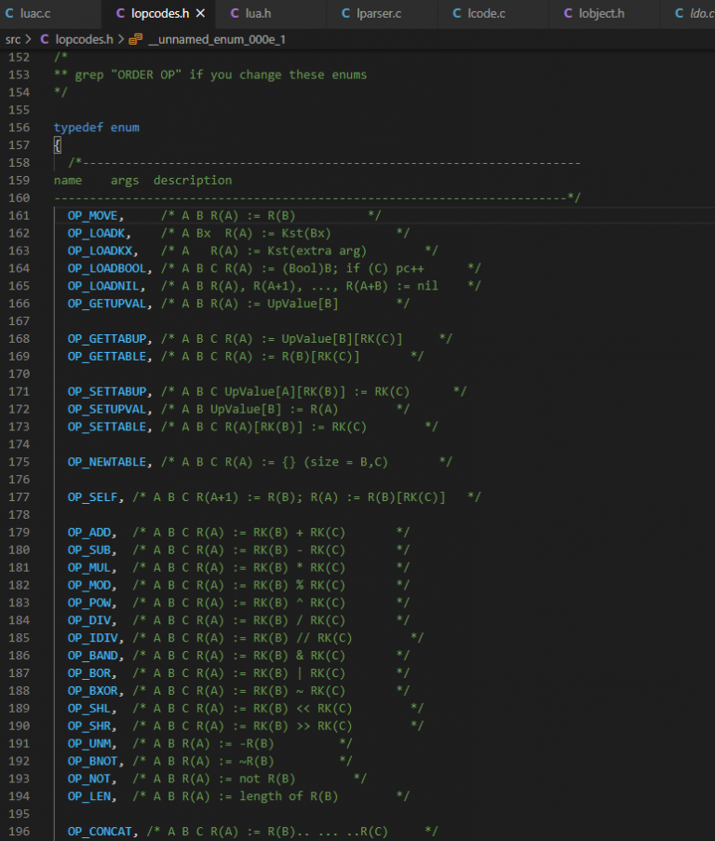Screen dimensions: 715x841
Task: Click the C file icon on luac.c tab
Action: click(9, 13)
